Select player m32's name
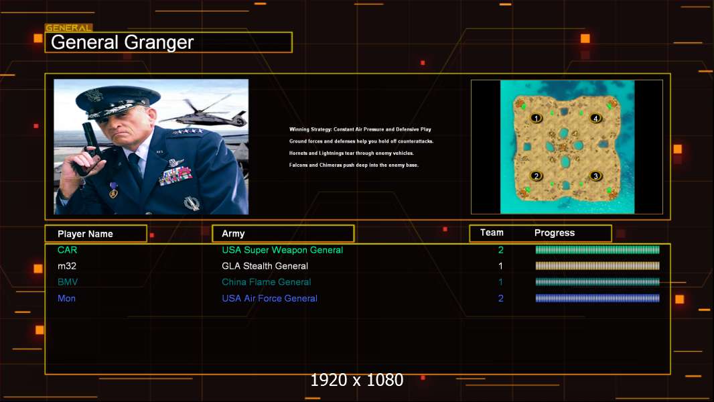 click(67, 266)
